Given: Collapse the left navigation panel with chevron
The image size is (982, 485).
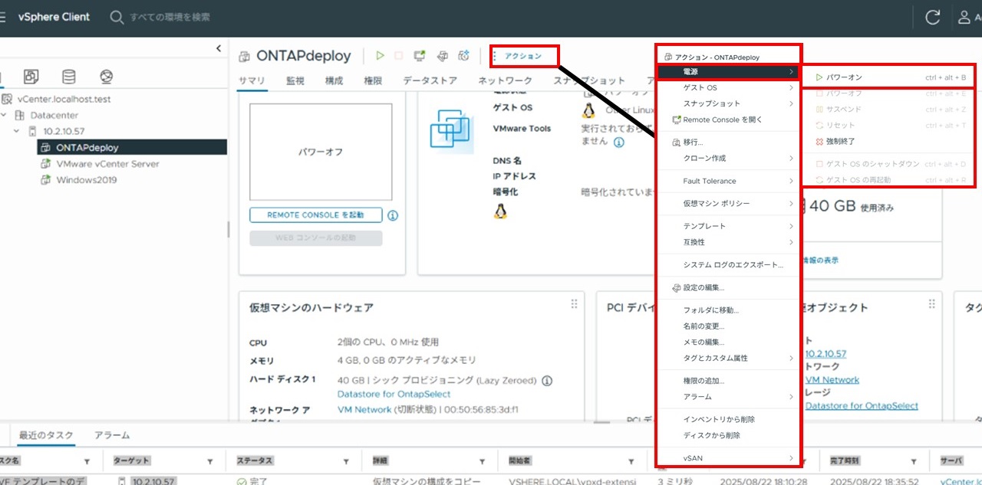Looking at the screenshot, I should tap(219, 48).
